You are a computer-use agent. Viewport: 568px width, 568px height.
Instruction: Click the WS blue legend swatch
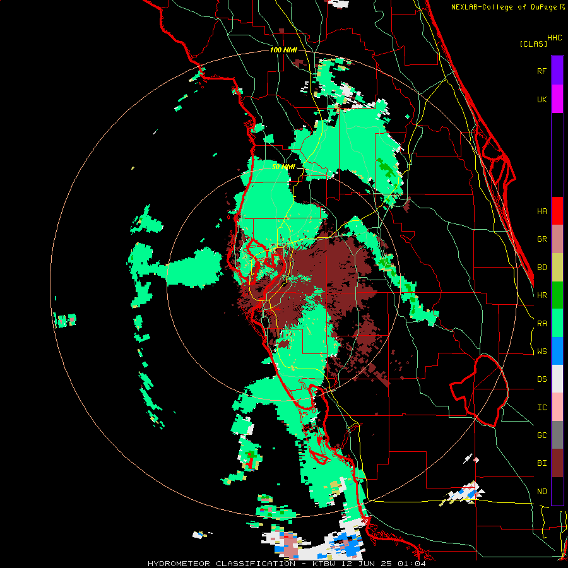(557, 351)
